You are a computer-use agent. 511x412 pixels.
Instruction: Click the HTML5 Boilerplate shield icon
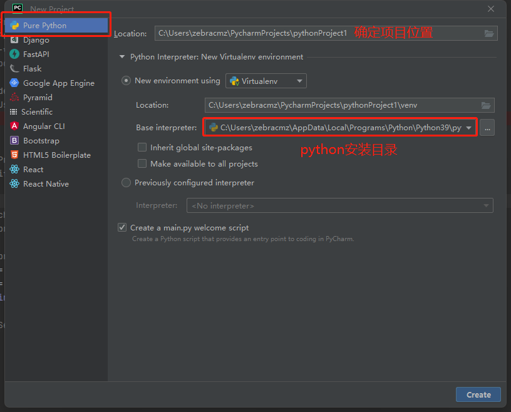14,155
